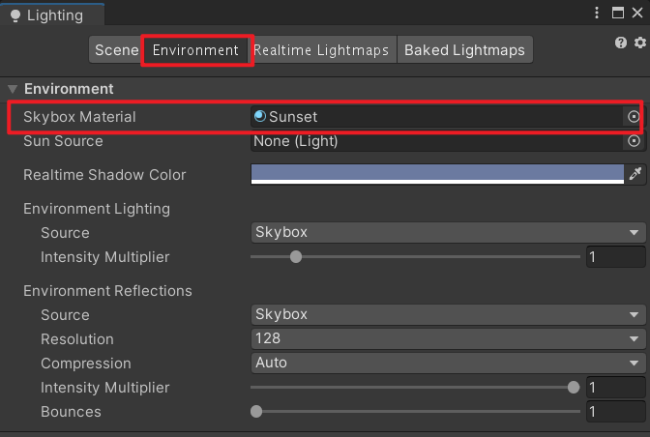Click the Bounces value field
The image size is (650, 437).
point(615,411)
